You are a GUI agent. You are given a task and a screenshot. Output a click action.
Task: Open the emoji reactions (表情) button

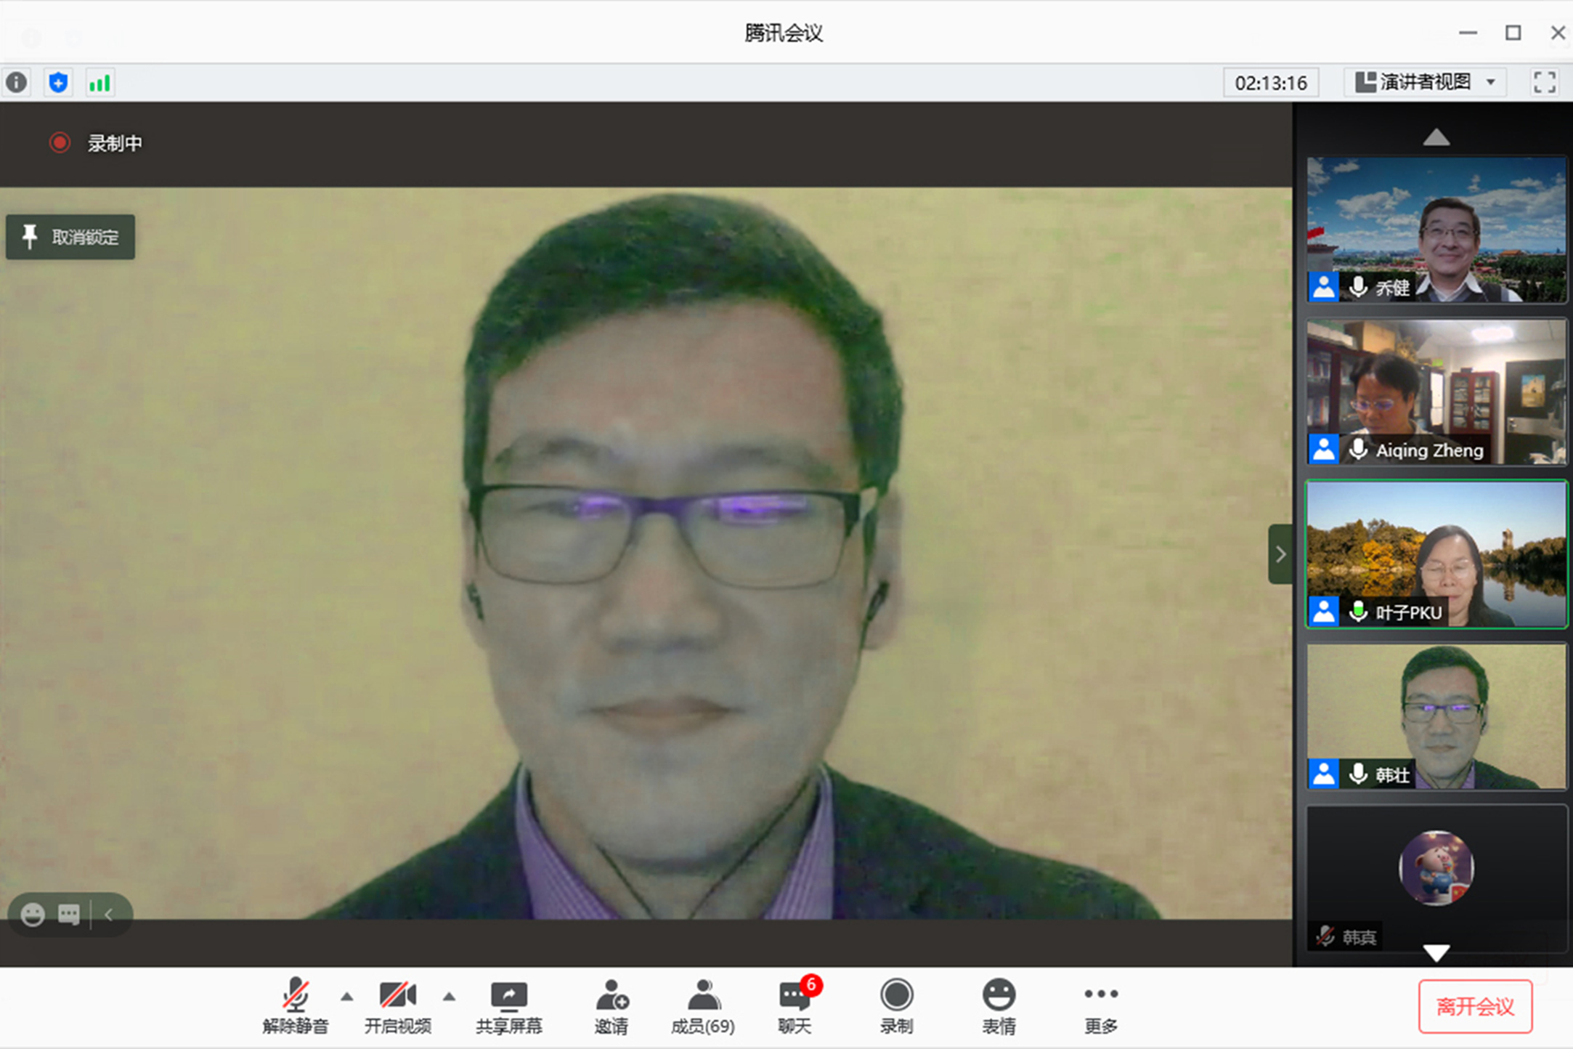coord(999,1005)
